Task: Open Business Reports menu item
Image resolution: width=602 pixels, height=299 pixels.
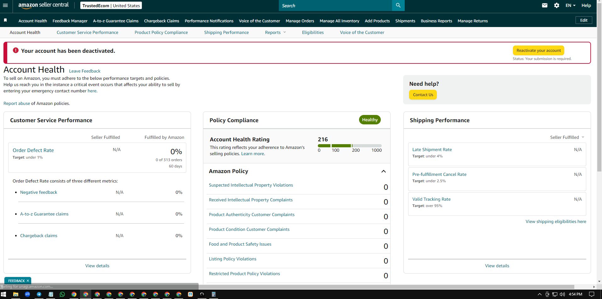Action: tap(436, 21)
